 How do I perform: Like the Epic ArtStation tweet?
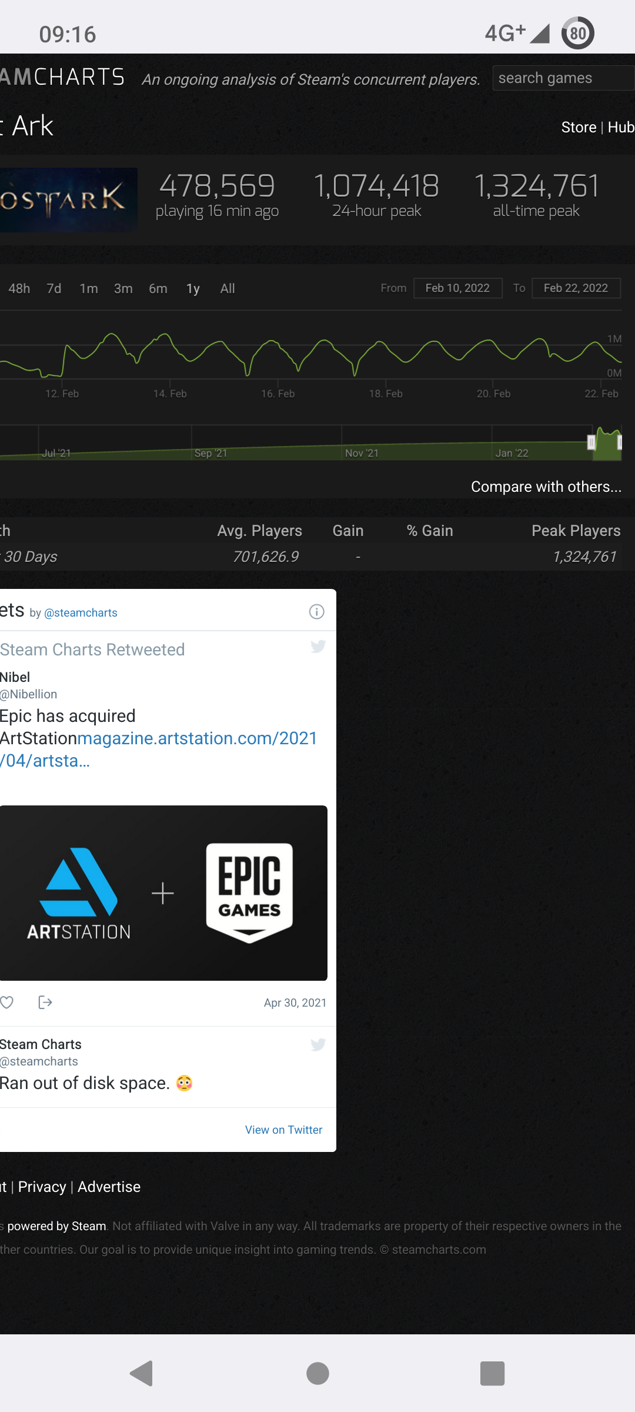7,1002
